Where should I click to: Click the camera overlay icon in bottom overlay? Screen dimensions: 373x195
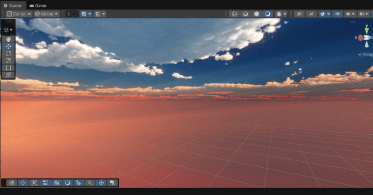click(112, 183)
